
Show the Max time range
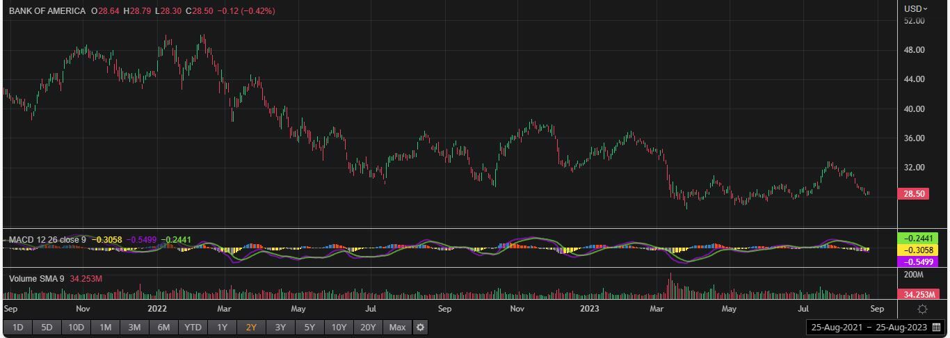click(x=398, y=327)
